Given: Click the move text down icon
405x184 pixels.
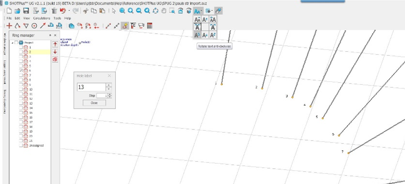Looking at the screenshot, I should point(205,35).
